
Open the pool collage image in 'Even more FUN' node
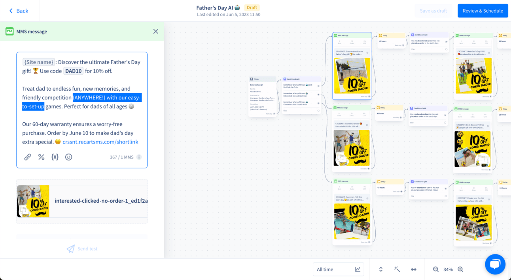[x=352, y=222]
